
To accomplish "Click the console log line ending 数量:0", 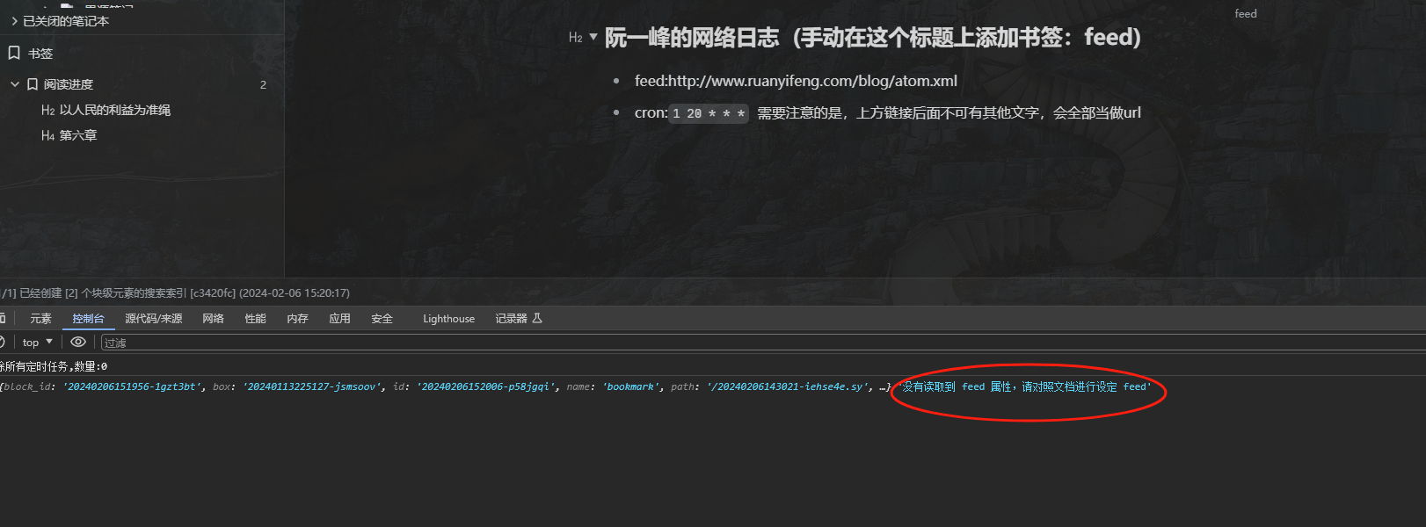I will click(54, 366).
